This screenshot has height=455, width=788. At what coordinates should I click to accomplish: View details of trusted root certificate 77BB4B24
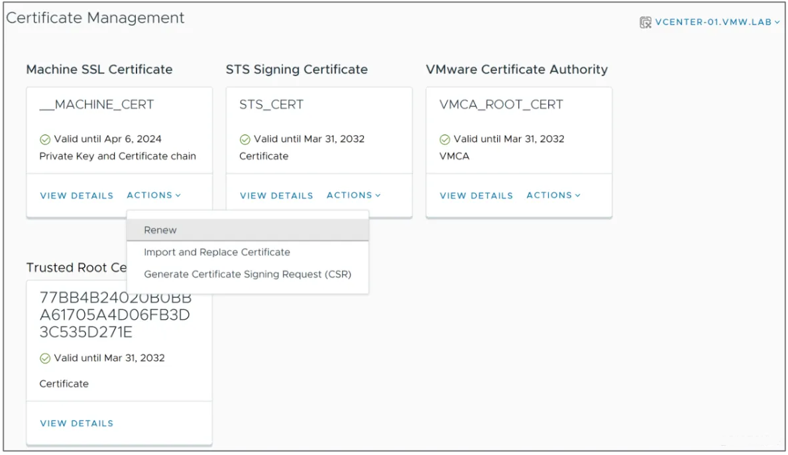[x=77, y=423]
